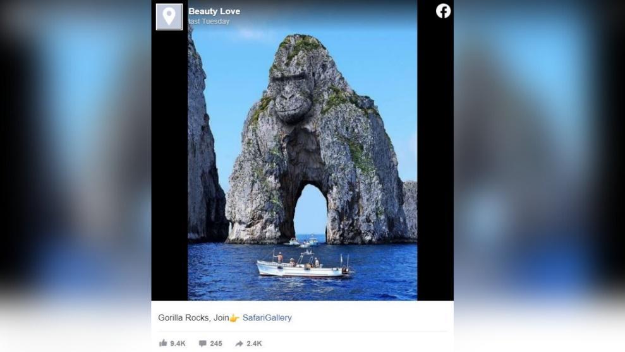Image resolution: width=625 pixels, height=352 pixels.
Task: View the 9.4K likes count
Action: click(178, 343)
